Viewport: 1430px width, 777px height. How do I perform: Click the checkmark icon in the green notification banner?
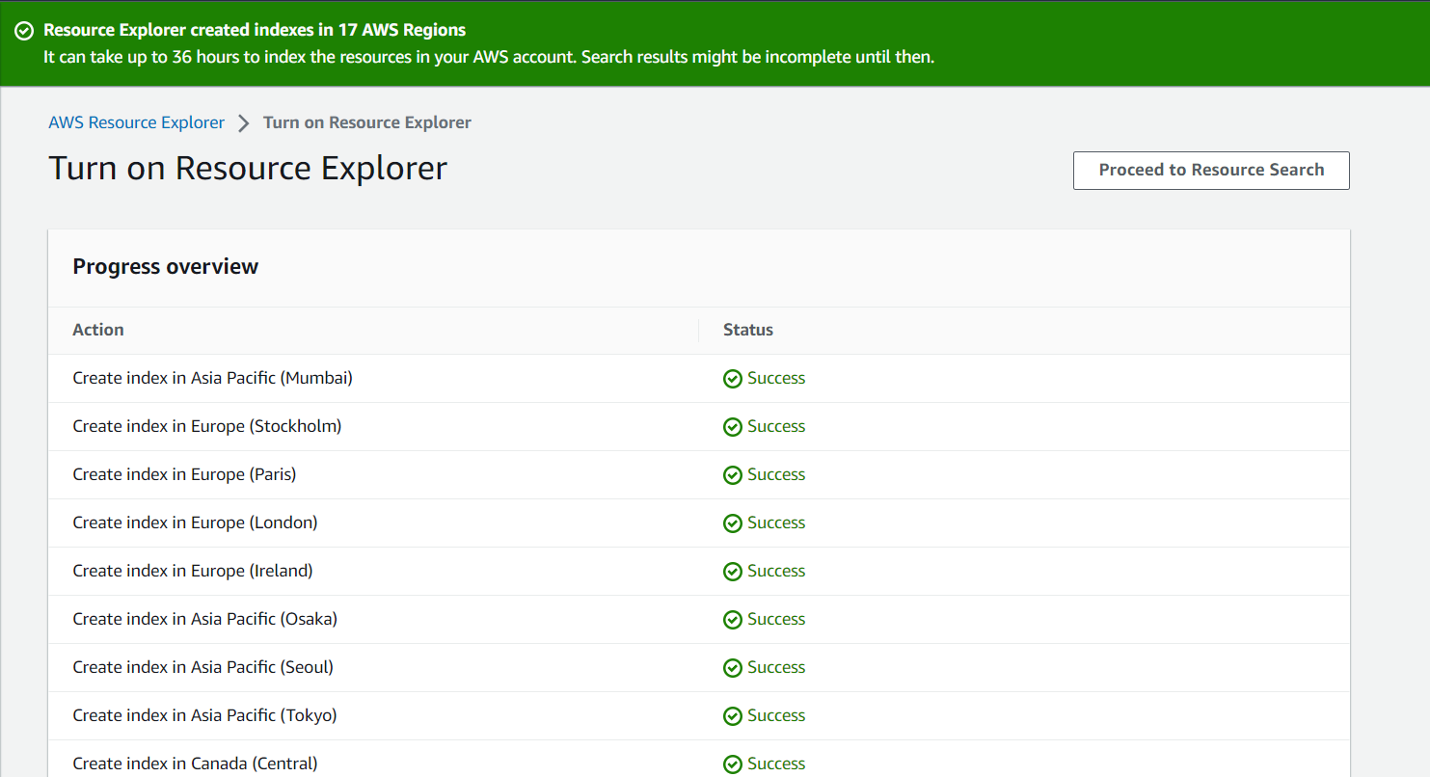point(23,30)
